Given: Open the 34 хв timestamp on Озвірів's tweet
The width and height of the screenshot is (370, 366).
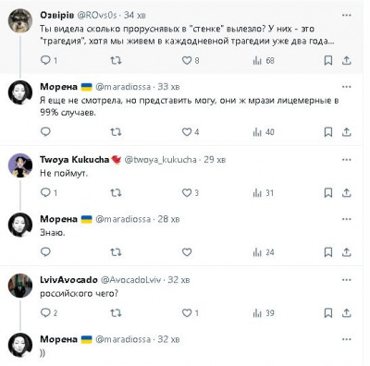Looking at the screenshot, I should (135, 15).
